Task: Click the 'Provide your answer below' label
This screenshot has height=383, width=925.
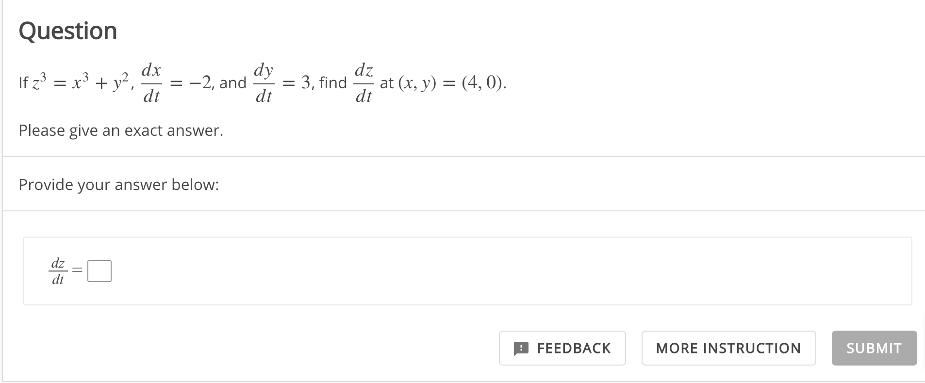Action: (x=119, y=184)
